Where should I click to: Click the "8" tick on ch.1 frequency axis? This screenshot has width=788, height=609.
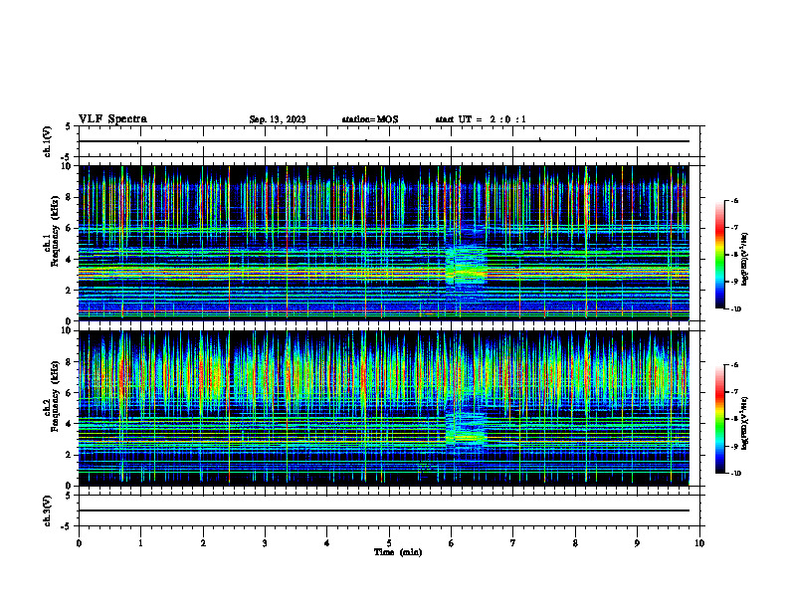[x=71, y=197]
